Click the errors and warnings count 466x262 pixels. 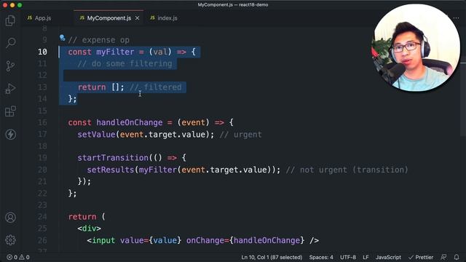tap(18, 257)
